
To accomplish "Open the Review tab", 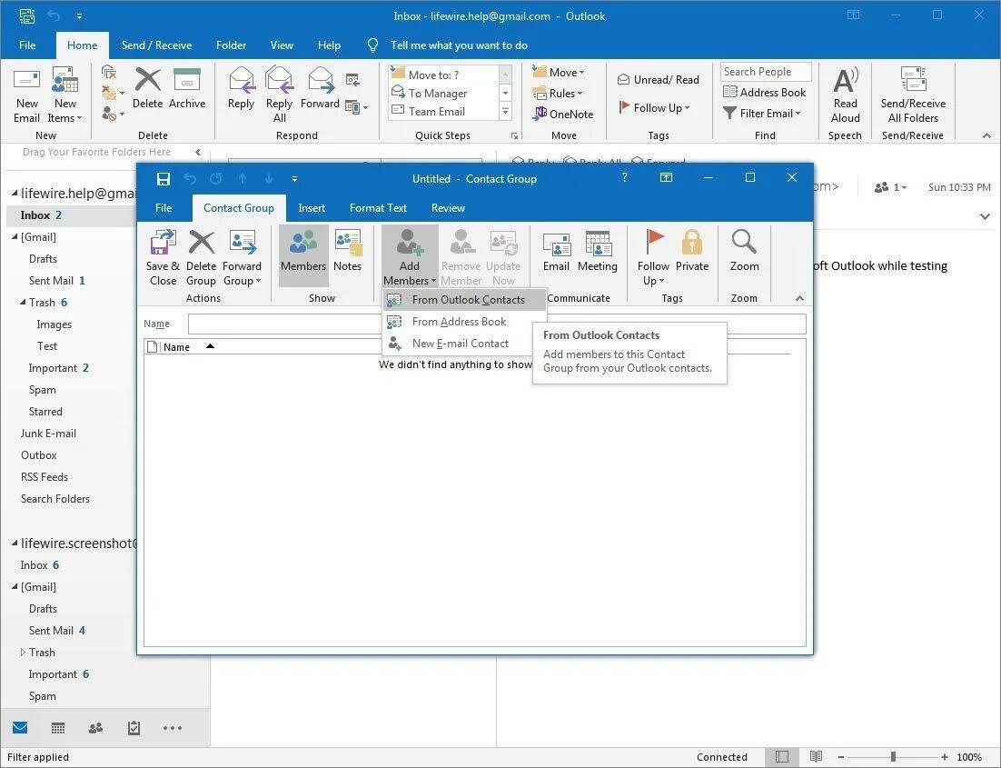I will 448,207.
